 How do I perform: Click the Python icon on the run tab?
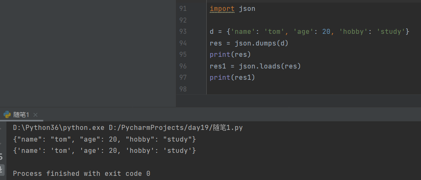(x=7, y=114)
